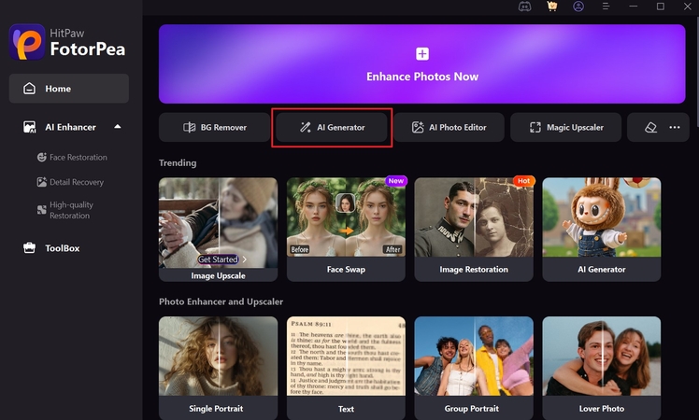The height and width of the screenshot is (420, 699).
Task: Go to Home in the sidebar
Action: click(68, 89)
